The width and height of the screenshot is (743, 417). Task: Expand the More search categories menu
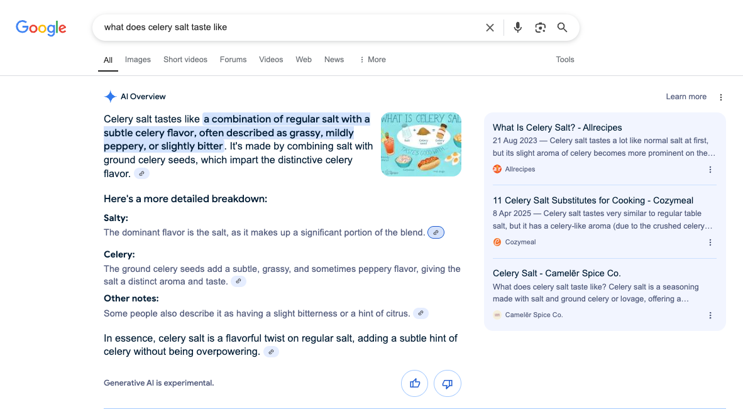[x=373, y=59]
